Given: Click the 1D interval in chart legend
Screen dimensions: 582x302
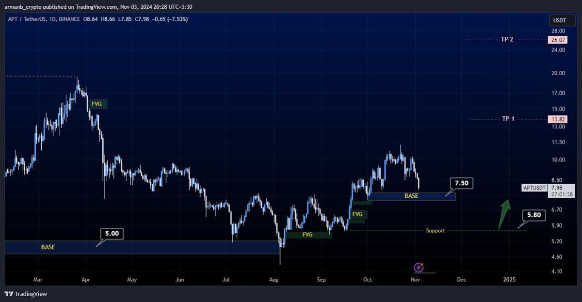Looking at the screenshot, I should [52, 19].
